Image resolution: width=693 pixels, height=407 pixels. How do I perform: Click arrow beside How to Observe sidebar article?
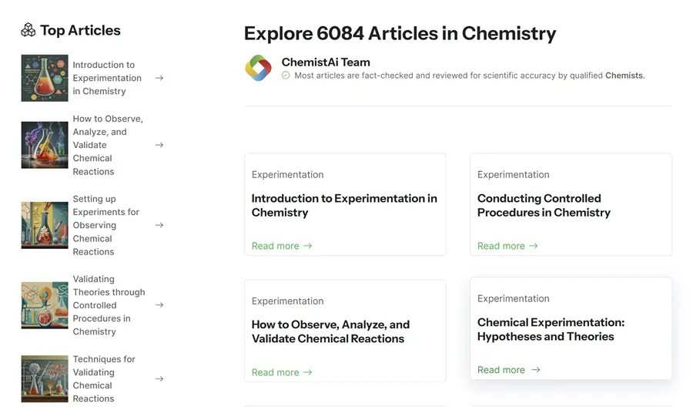159,145
